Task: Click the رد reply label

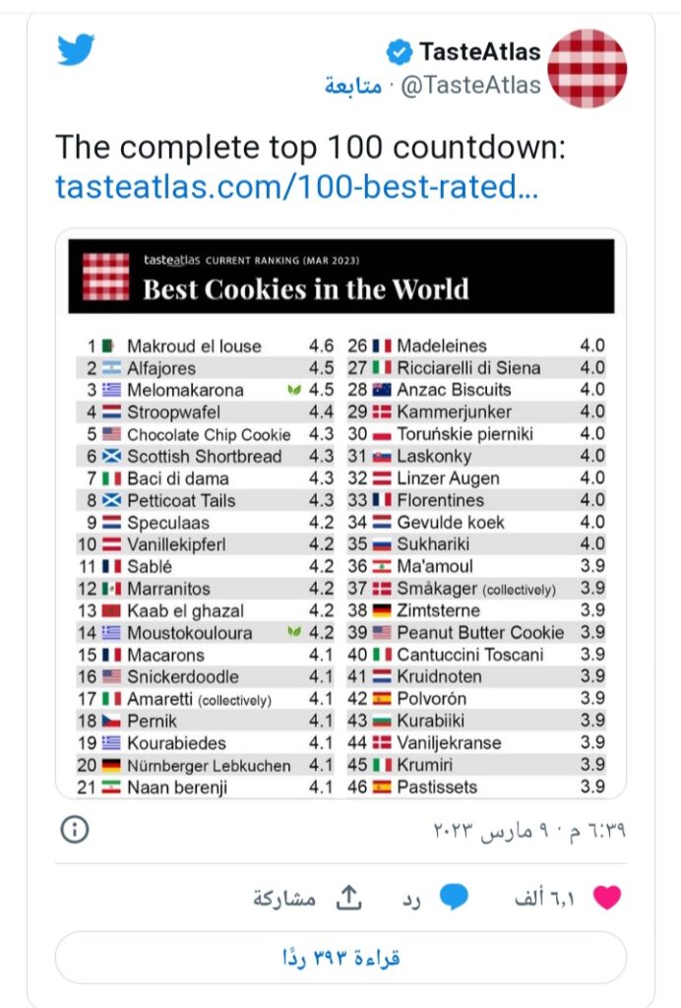Action: [410, 898]
